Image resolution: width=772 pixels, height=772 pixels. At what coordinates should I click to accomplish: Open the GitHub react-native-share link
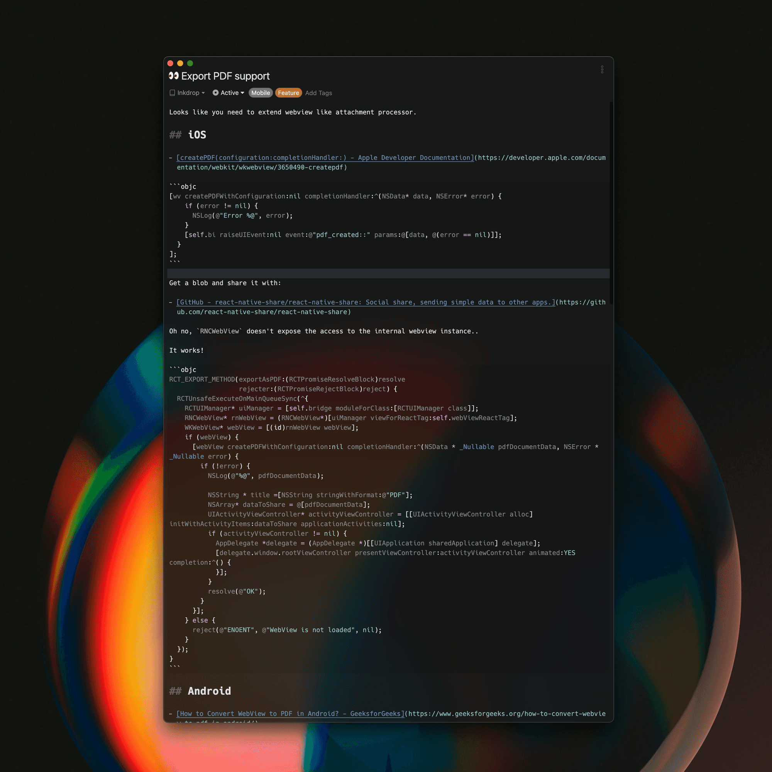(x=366, y=303)
